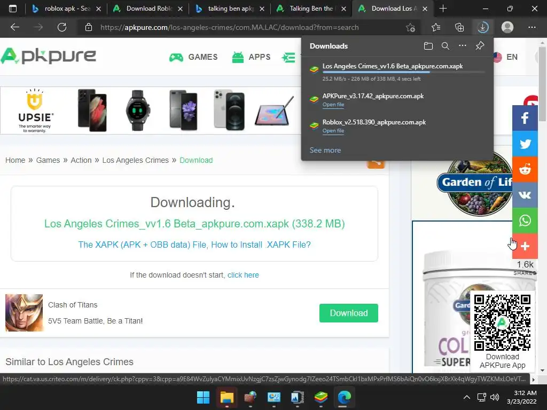Open File Explorer from taskbar
The width and height of the screenshot is (547, 410).
click(226, 397)
